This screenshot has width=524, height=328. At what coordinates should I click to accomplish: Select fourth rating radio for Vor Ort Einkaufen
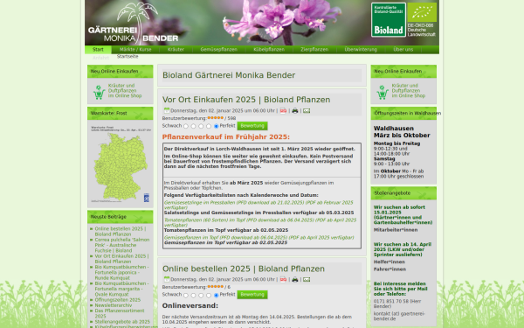click(x=209, y=126)
